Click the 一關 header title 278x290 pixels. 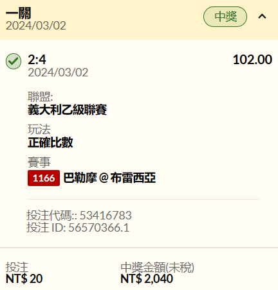(19, 13)
